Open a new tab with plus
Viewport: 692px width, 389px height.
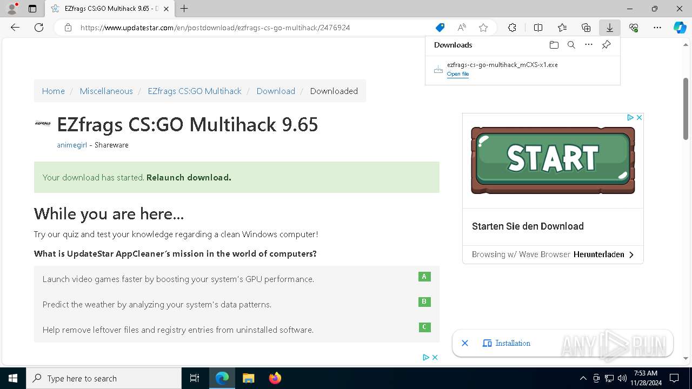[184, 9]
